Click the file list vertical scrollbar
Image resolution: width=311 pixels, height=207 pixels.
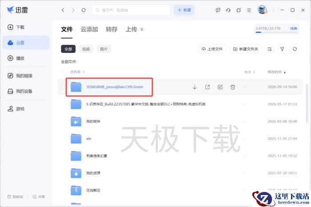click(307, 103)
